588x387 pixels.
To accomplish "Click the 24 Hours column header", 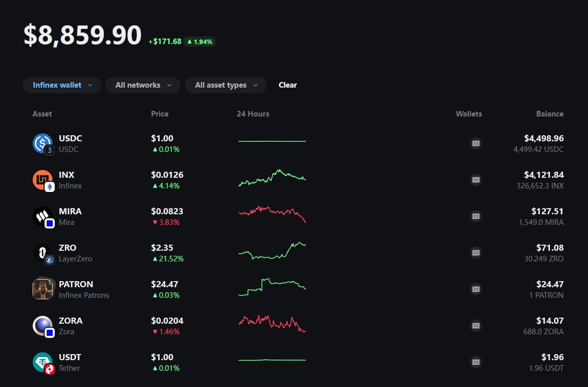I will coord(253,114).
